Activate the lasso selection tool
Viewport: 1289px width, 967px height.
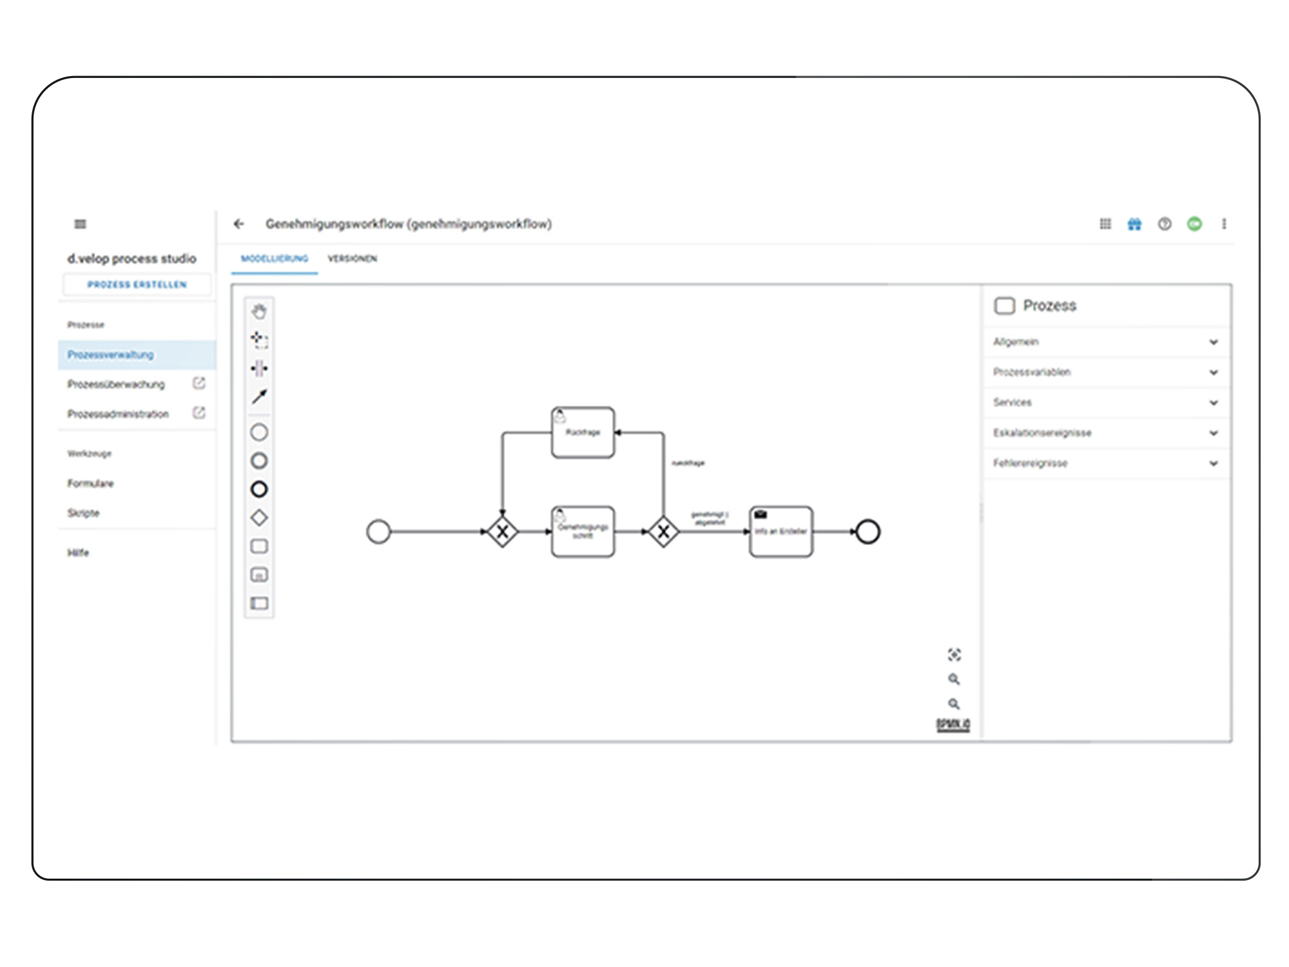pos(259,340)
